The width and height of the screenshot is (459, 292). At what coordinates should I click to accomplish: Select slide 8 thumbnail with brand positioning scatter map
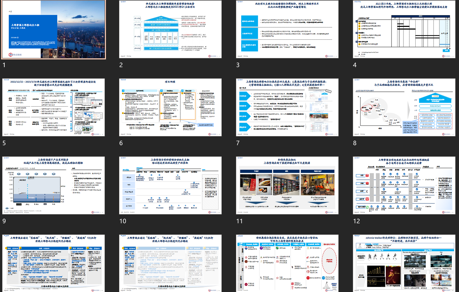pyautogui.click(x=405, y=107)
